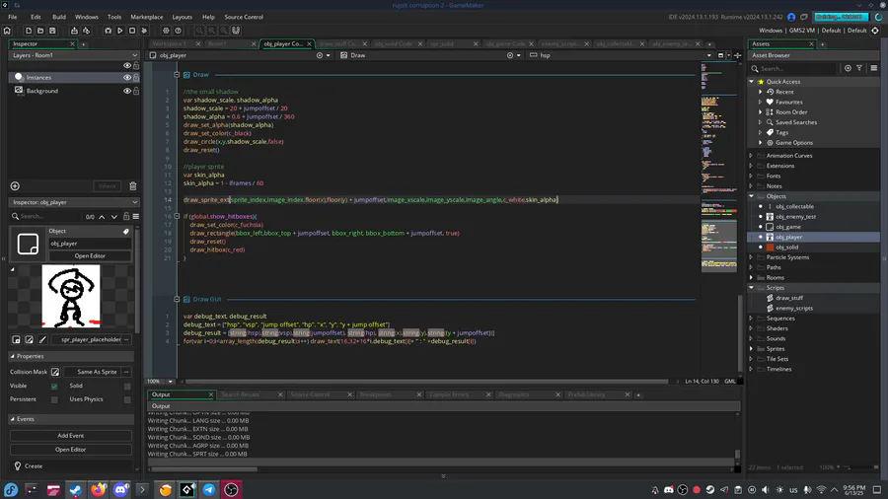Switch to the Room1 workspace tab
Screen dimensions: 888x499
(217, 44)
